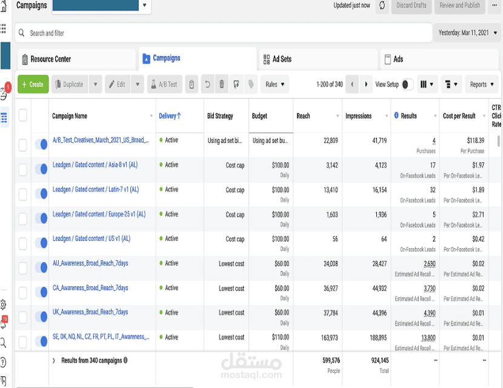Click into the Search and filter field
The height and width of the screenshot is (388, 503).
tap(223, 33)
